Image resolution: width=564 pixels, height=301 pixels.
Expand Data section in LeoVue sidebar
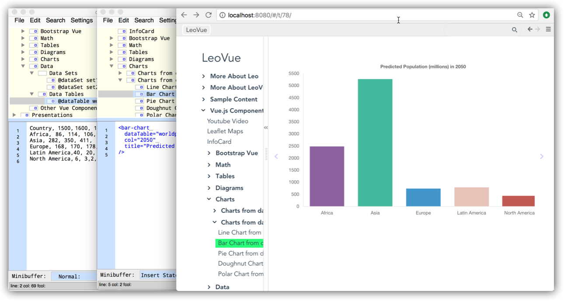coord(209,287)
